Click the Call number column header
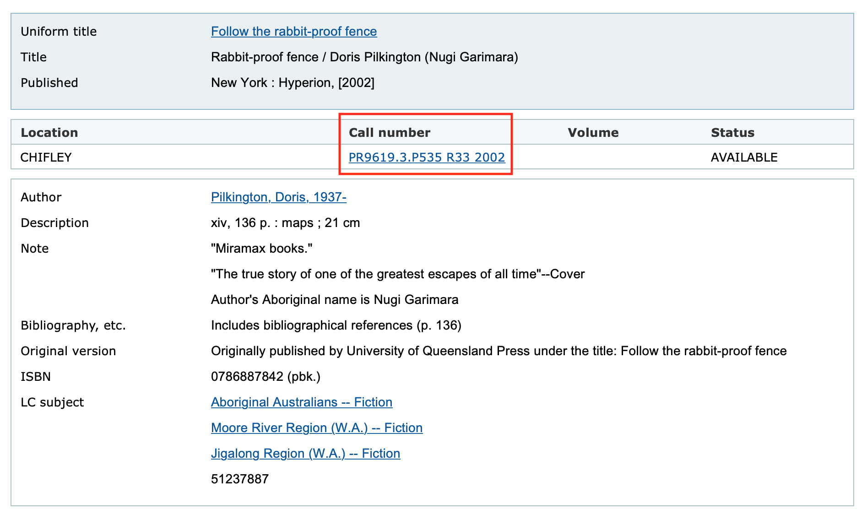 [390, 132]
